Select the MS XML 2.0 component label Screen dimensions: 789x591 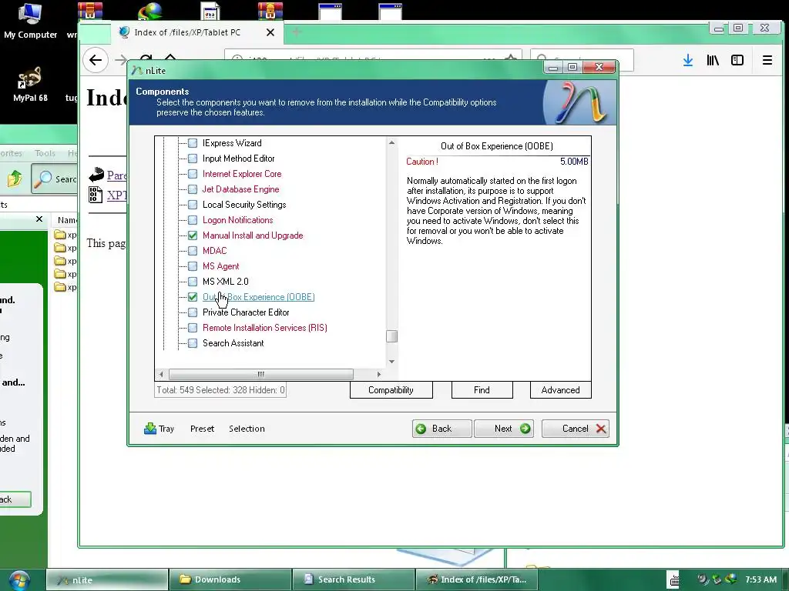226,282
